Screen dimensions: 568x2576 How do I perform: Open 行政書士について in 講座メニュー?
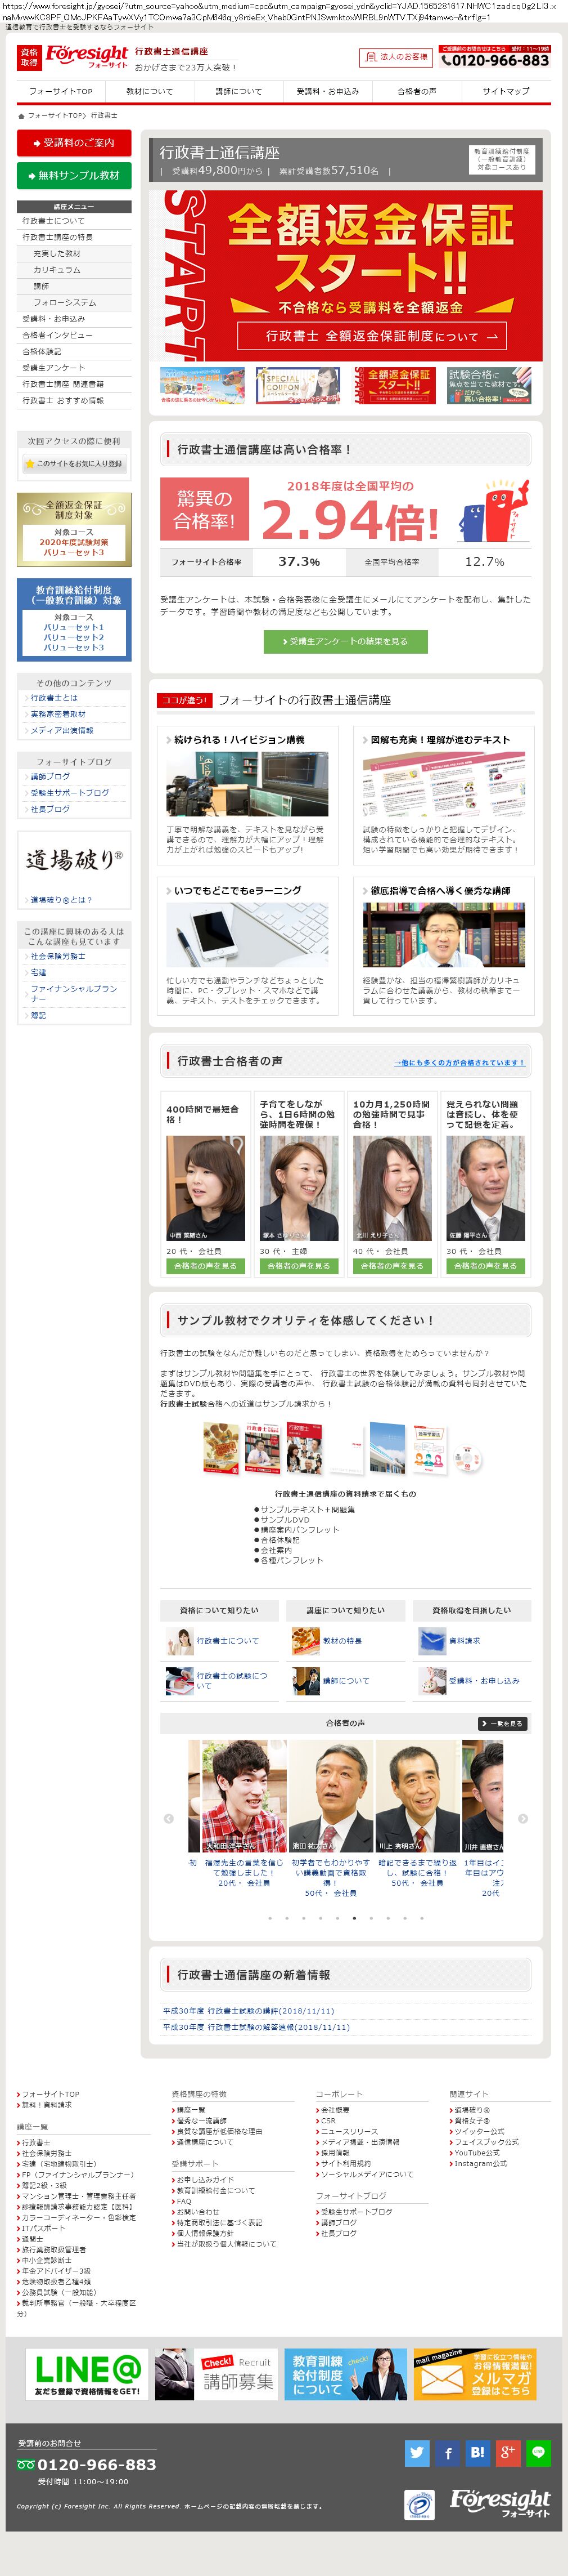point(74,221)
